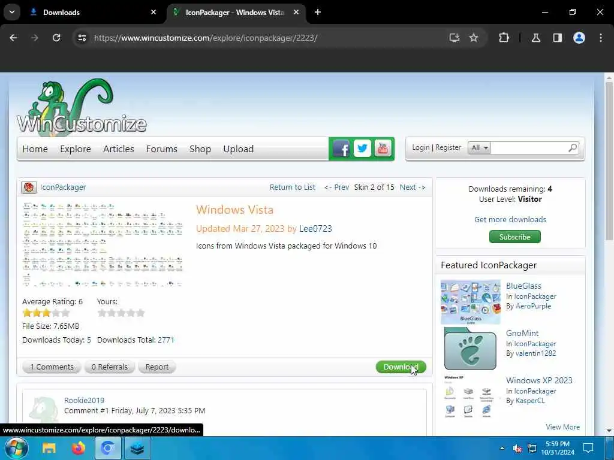
Task: Click the Login link
Action: 420,147
